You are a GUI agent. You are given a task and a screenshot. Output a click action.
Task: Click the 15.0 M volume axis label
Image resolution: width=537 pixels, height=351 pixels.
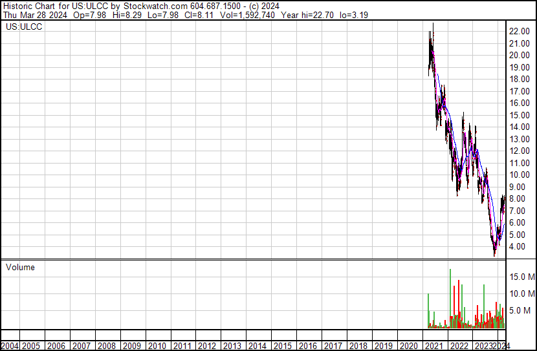click(x=521, y=277)
